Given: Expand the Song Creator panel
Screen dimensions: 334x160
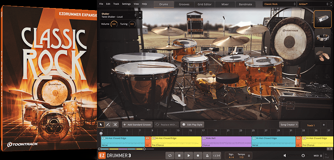Looking at the screenshot, I should (x=289, y=125).
